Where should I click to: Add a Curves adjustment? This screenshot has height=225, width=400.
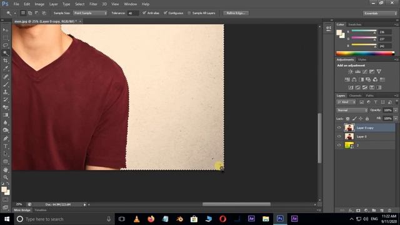[365, 72]
